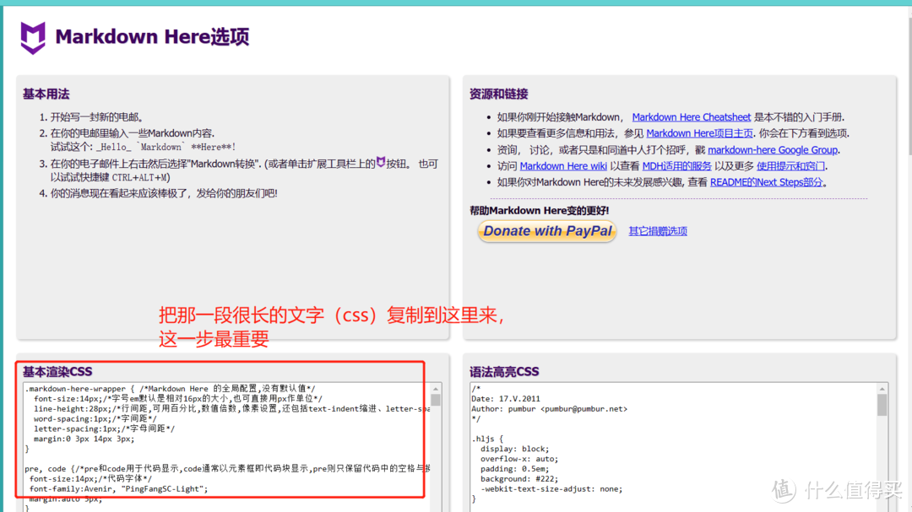This screenshot has height=512, width=912.
Task: Click the 资源和链接 heading
Action: coord(498,94)
